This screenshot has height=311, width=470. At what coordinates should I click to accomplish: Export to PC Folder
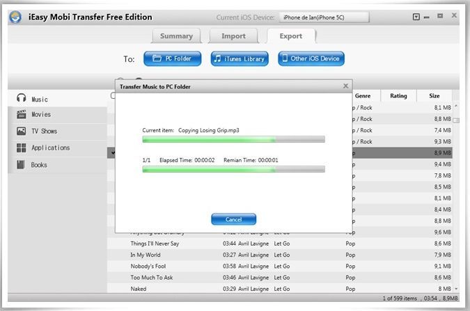pos(173,58)
